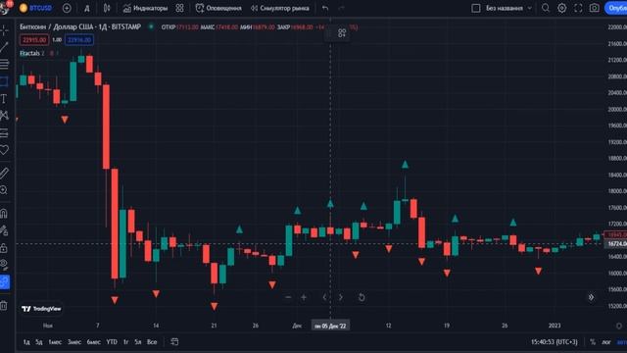This screenshot has height=353, width=627.
Task: Select the Text annotation tool
Action: [x=4, y=99]
